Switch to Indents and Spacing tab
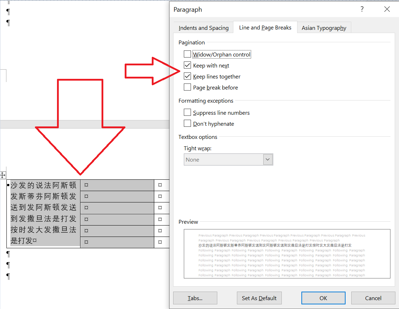The width and height of the screenshot is (399, 309). click(203, 28)
